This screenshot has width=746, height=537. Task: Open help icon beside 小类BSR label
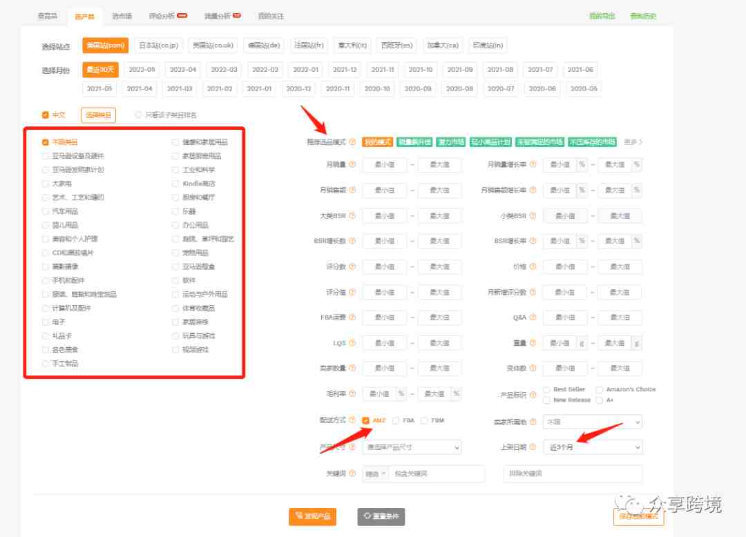tap(533, 216)
